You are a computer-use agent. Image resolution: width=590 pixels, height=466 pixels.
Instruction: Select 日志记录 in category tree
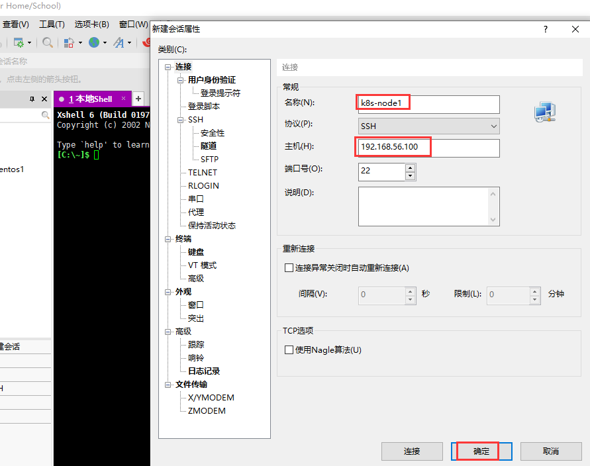203,371
